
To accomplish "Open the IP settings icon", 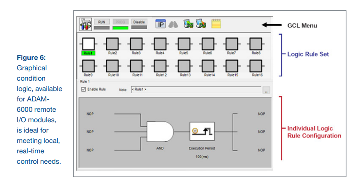I will (161, 24).
